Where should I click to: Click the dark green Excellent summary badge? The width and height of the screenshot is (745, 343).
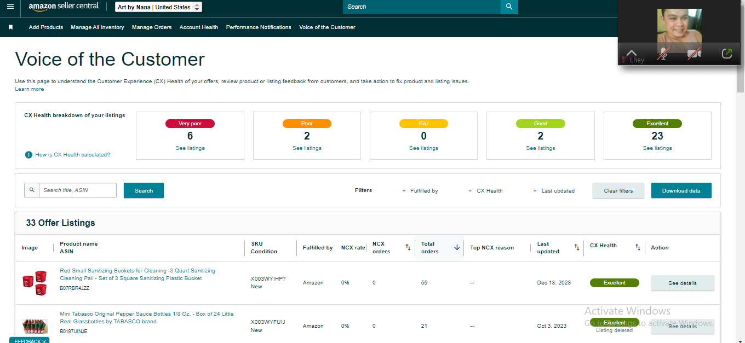(x=657, y=124)
